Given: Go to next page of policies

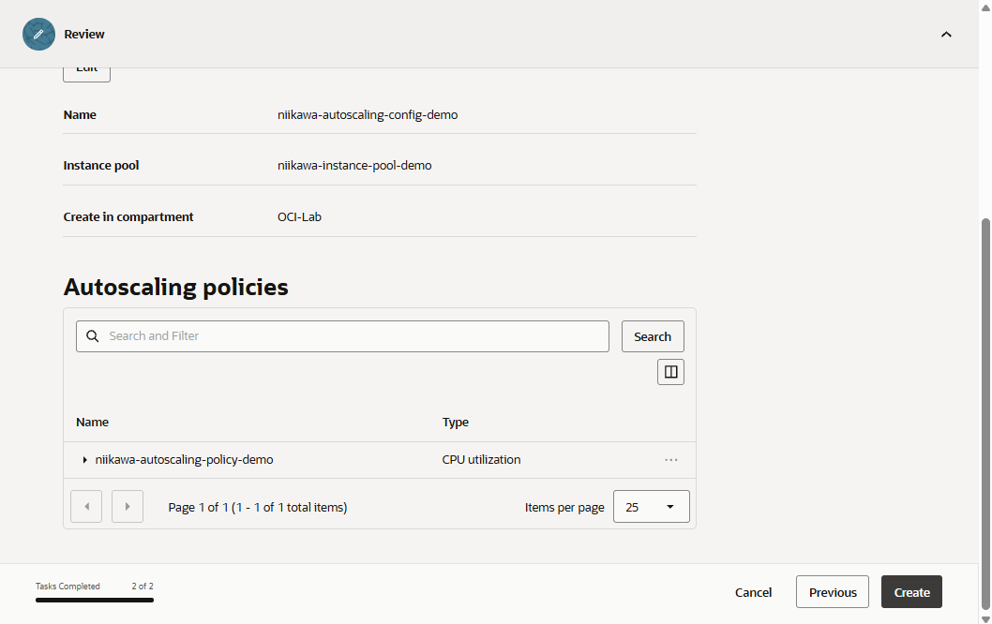Looking at the screenshot, I should point(128,507).
